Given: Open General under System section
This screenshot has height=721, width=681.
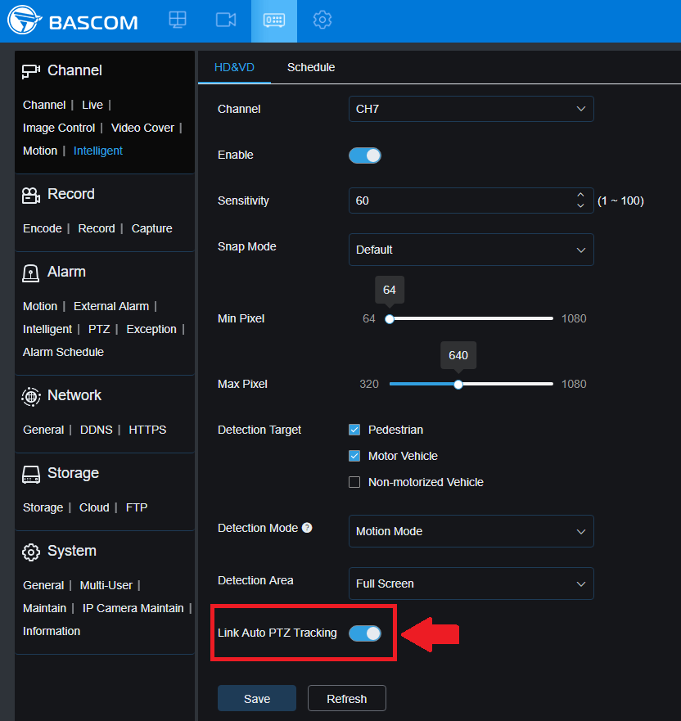Looking at the screenshot, I should pyautogui.click(x=43, y=585).
